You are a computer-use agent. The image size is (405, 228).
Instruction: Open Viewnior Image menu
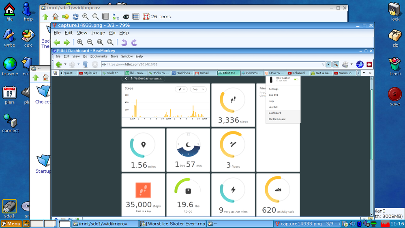tap(98, 33)
